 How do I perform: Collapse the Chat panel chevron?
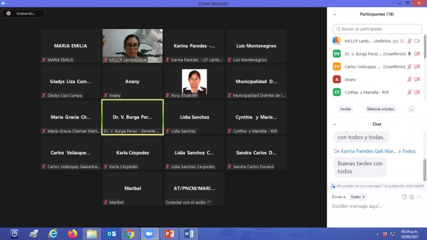coord(334,124)
